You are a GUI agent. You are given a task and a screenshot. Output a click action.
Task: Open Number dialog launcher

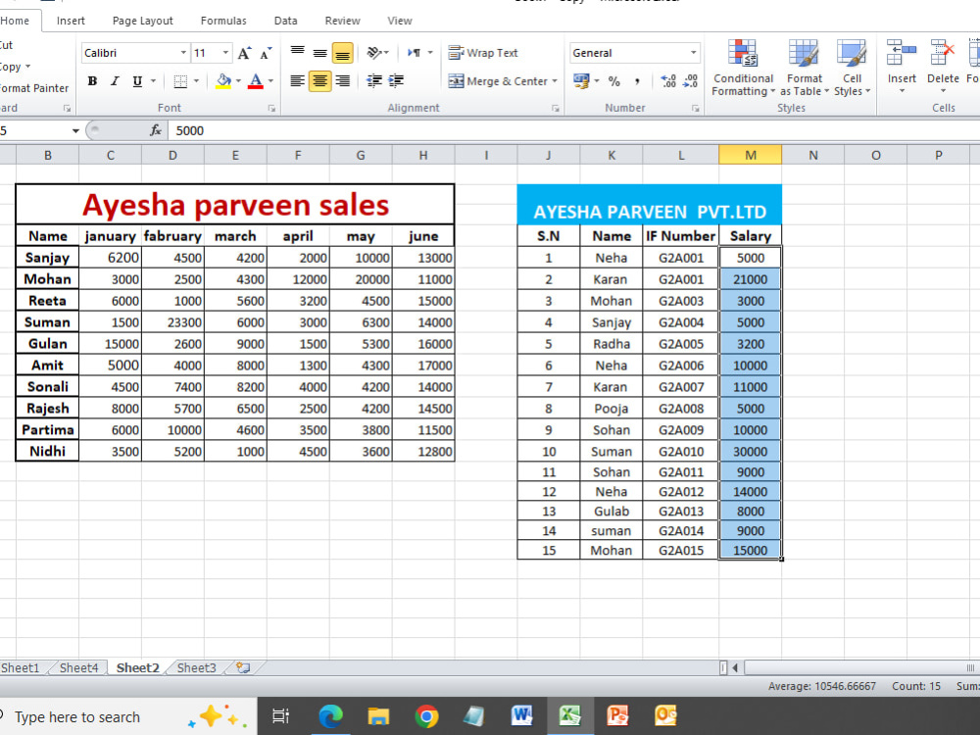pos(695,108)
